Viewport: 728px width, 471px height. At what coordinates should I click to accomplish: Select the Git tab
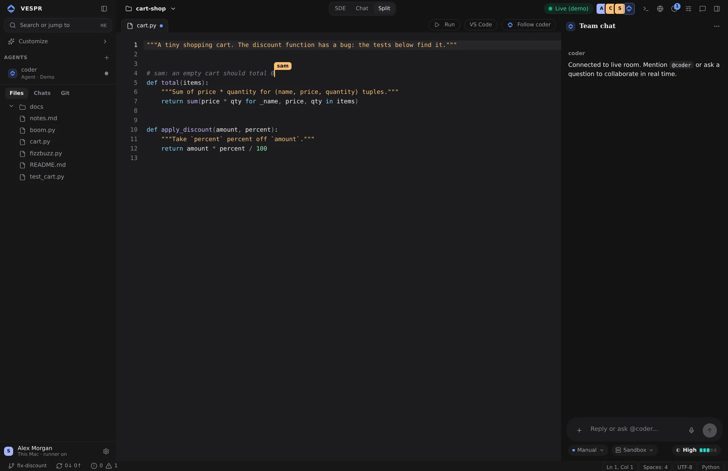tap(65, 93)
